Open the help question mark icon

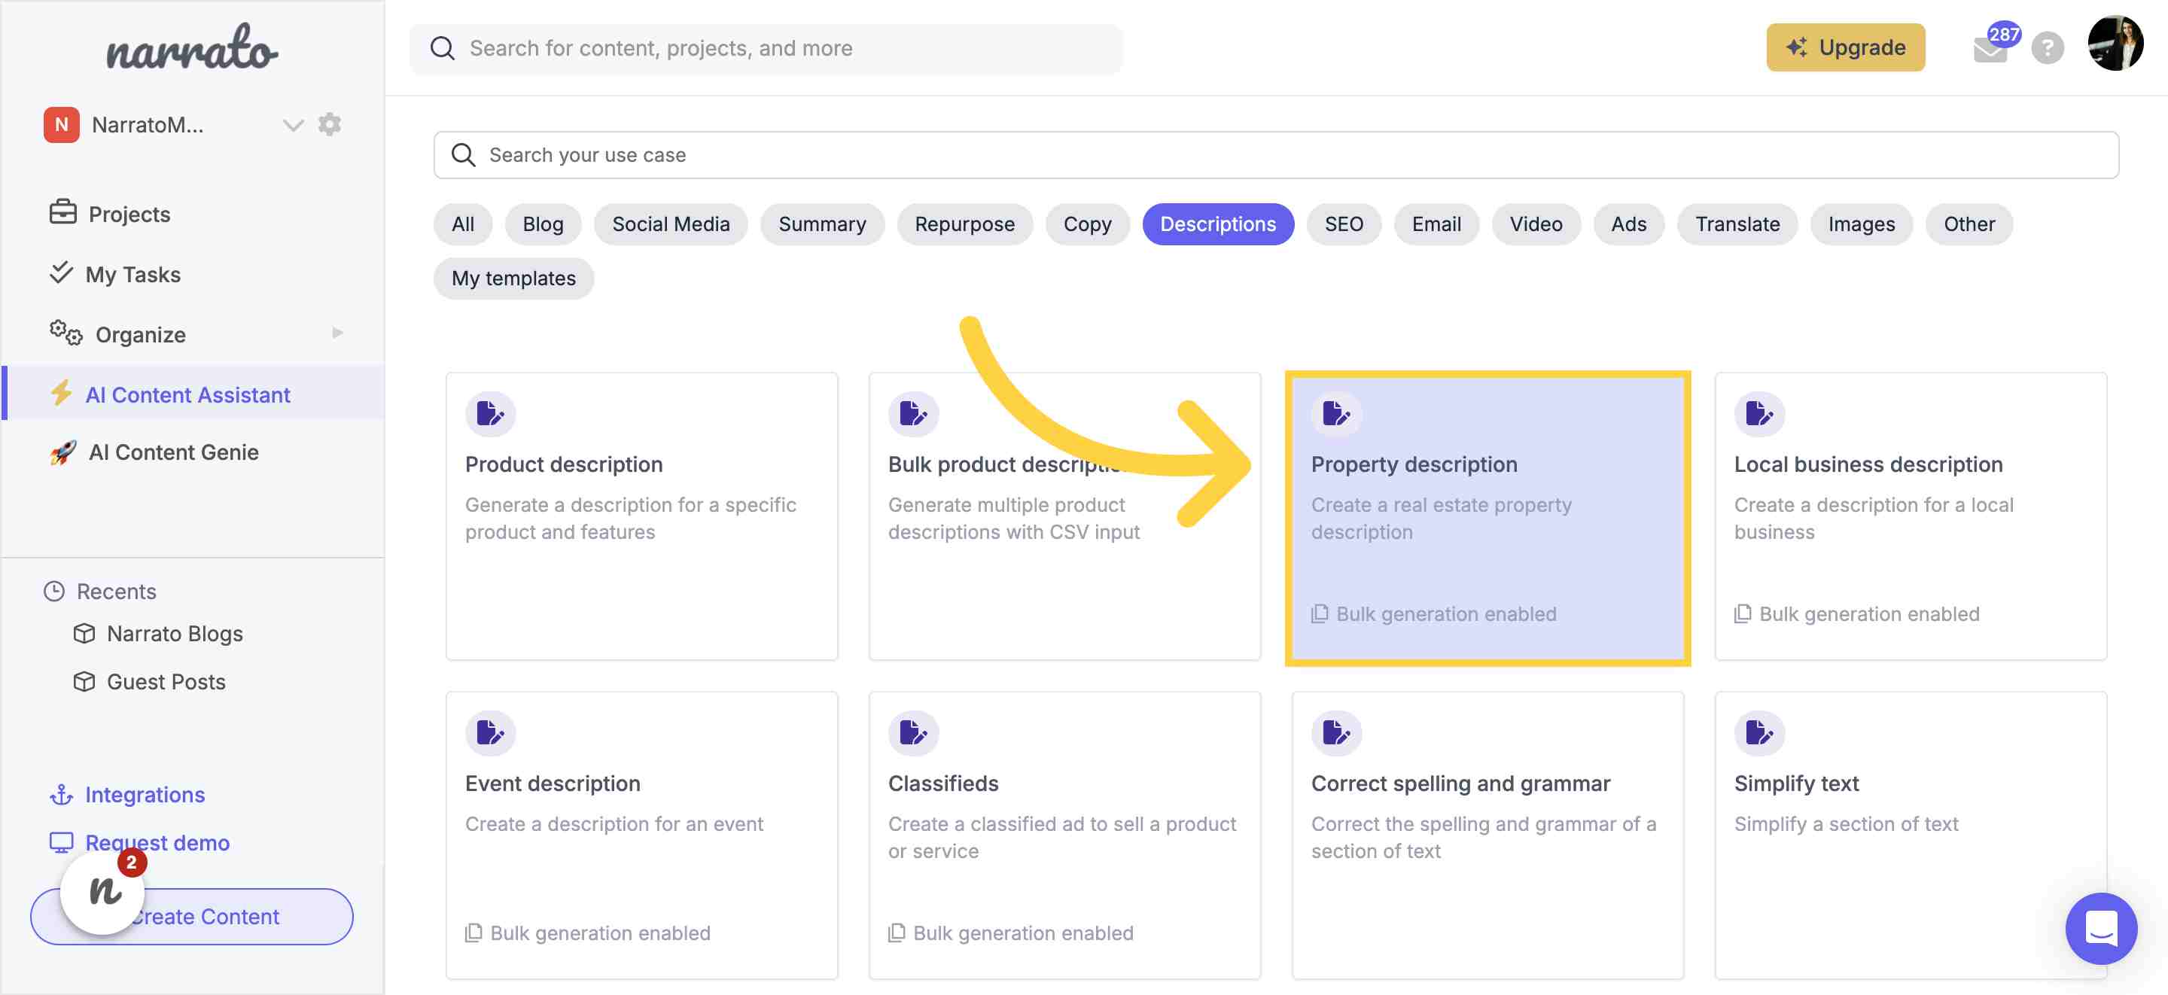(x=2047, y=48)
